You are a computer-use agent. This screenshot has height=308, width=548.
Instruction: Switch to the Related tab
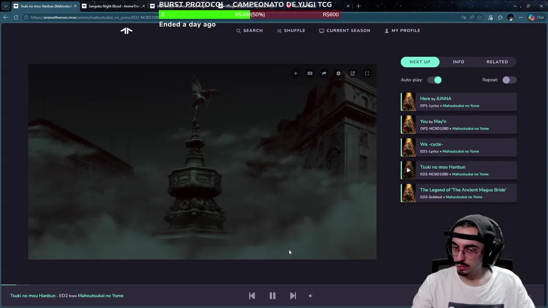[497, 62]
